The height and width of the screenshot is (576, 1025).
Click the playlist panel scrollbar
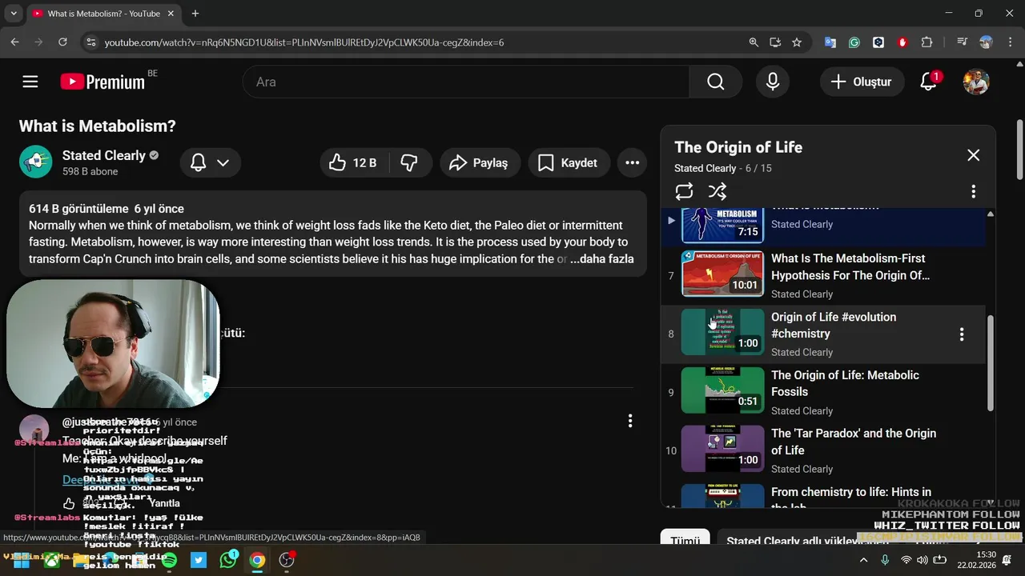point(990,364)
